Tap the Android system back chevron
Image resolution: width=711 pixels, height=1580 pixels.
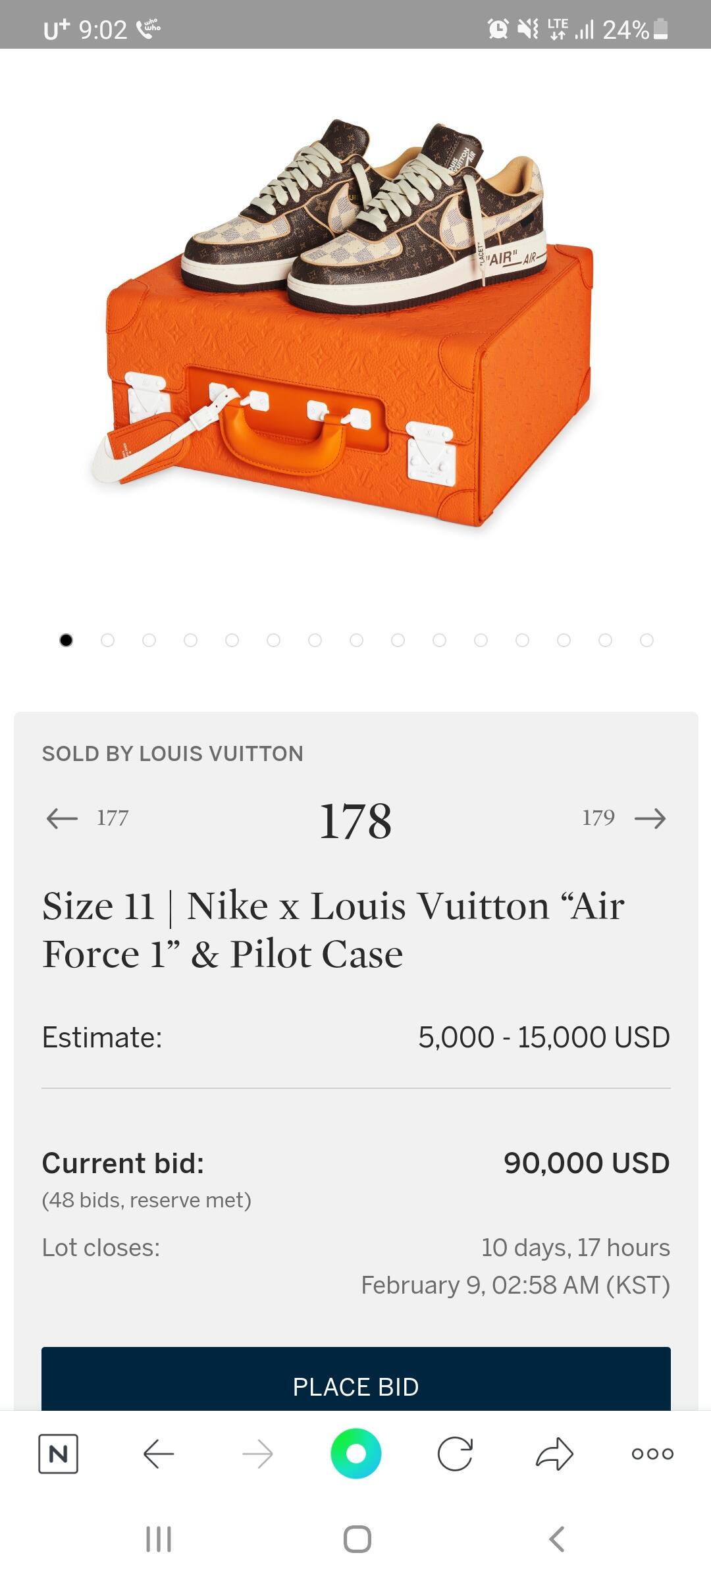(556, 1539)
